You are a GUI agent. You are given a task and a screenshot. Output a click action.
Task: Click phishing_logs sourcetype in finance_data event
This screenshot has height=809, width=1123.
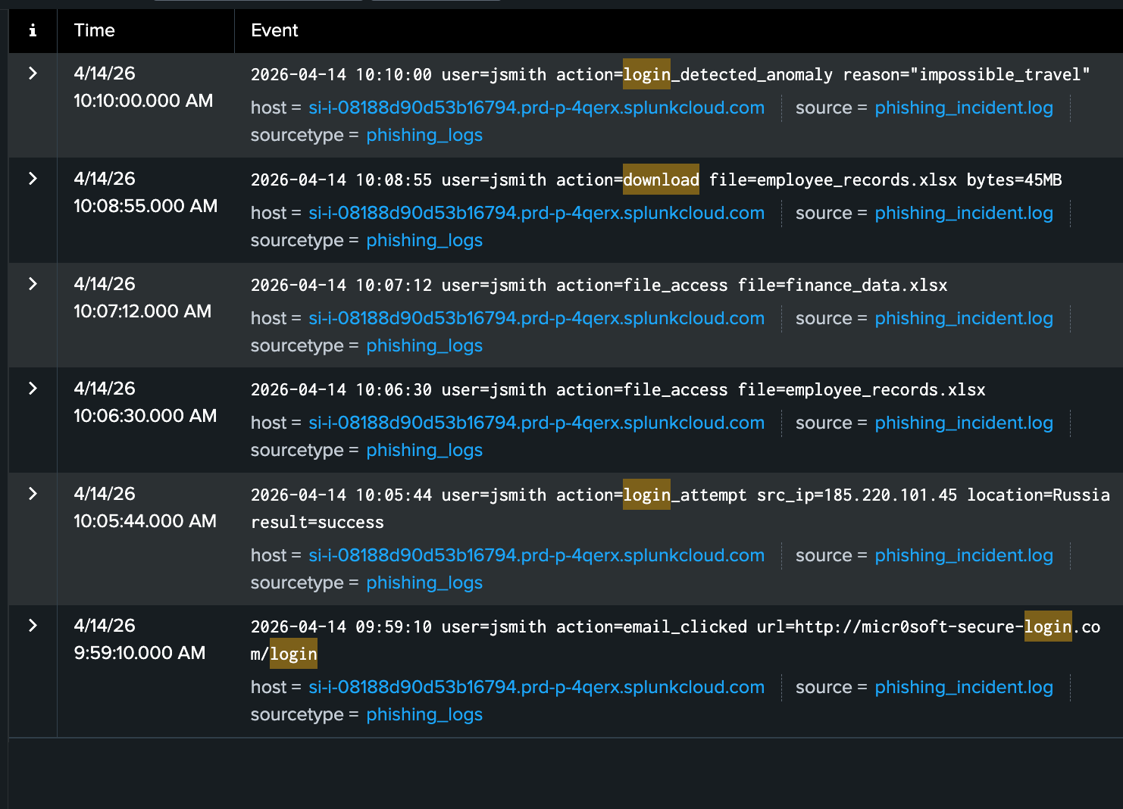tap(424, 345)
